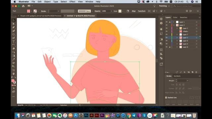Open Fill color dropdown arrow

(31, 11)
